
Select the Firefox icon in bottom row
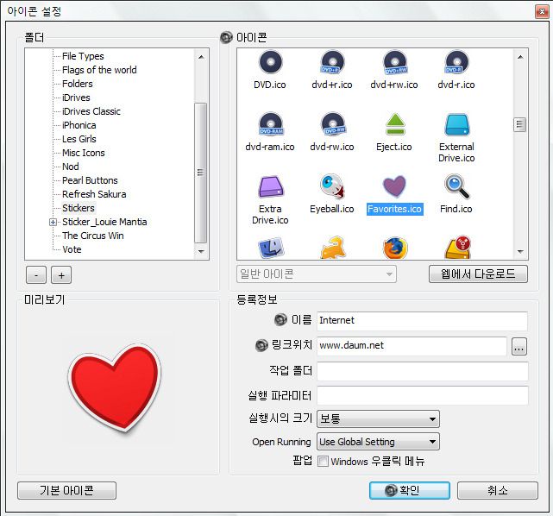(x=395, y=248)
